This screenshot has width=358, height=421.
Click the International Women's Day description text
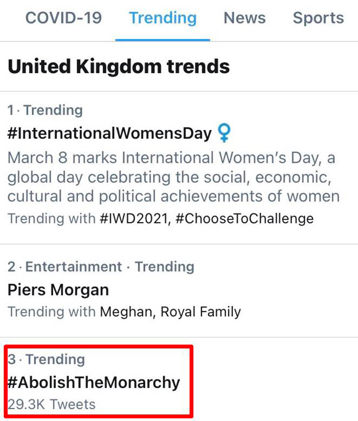(173, 176)
